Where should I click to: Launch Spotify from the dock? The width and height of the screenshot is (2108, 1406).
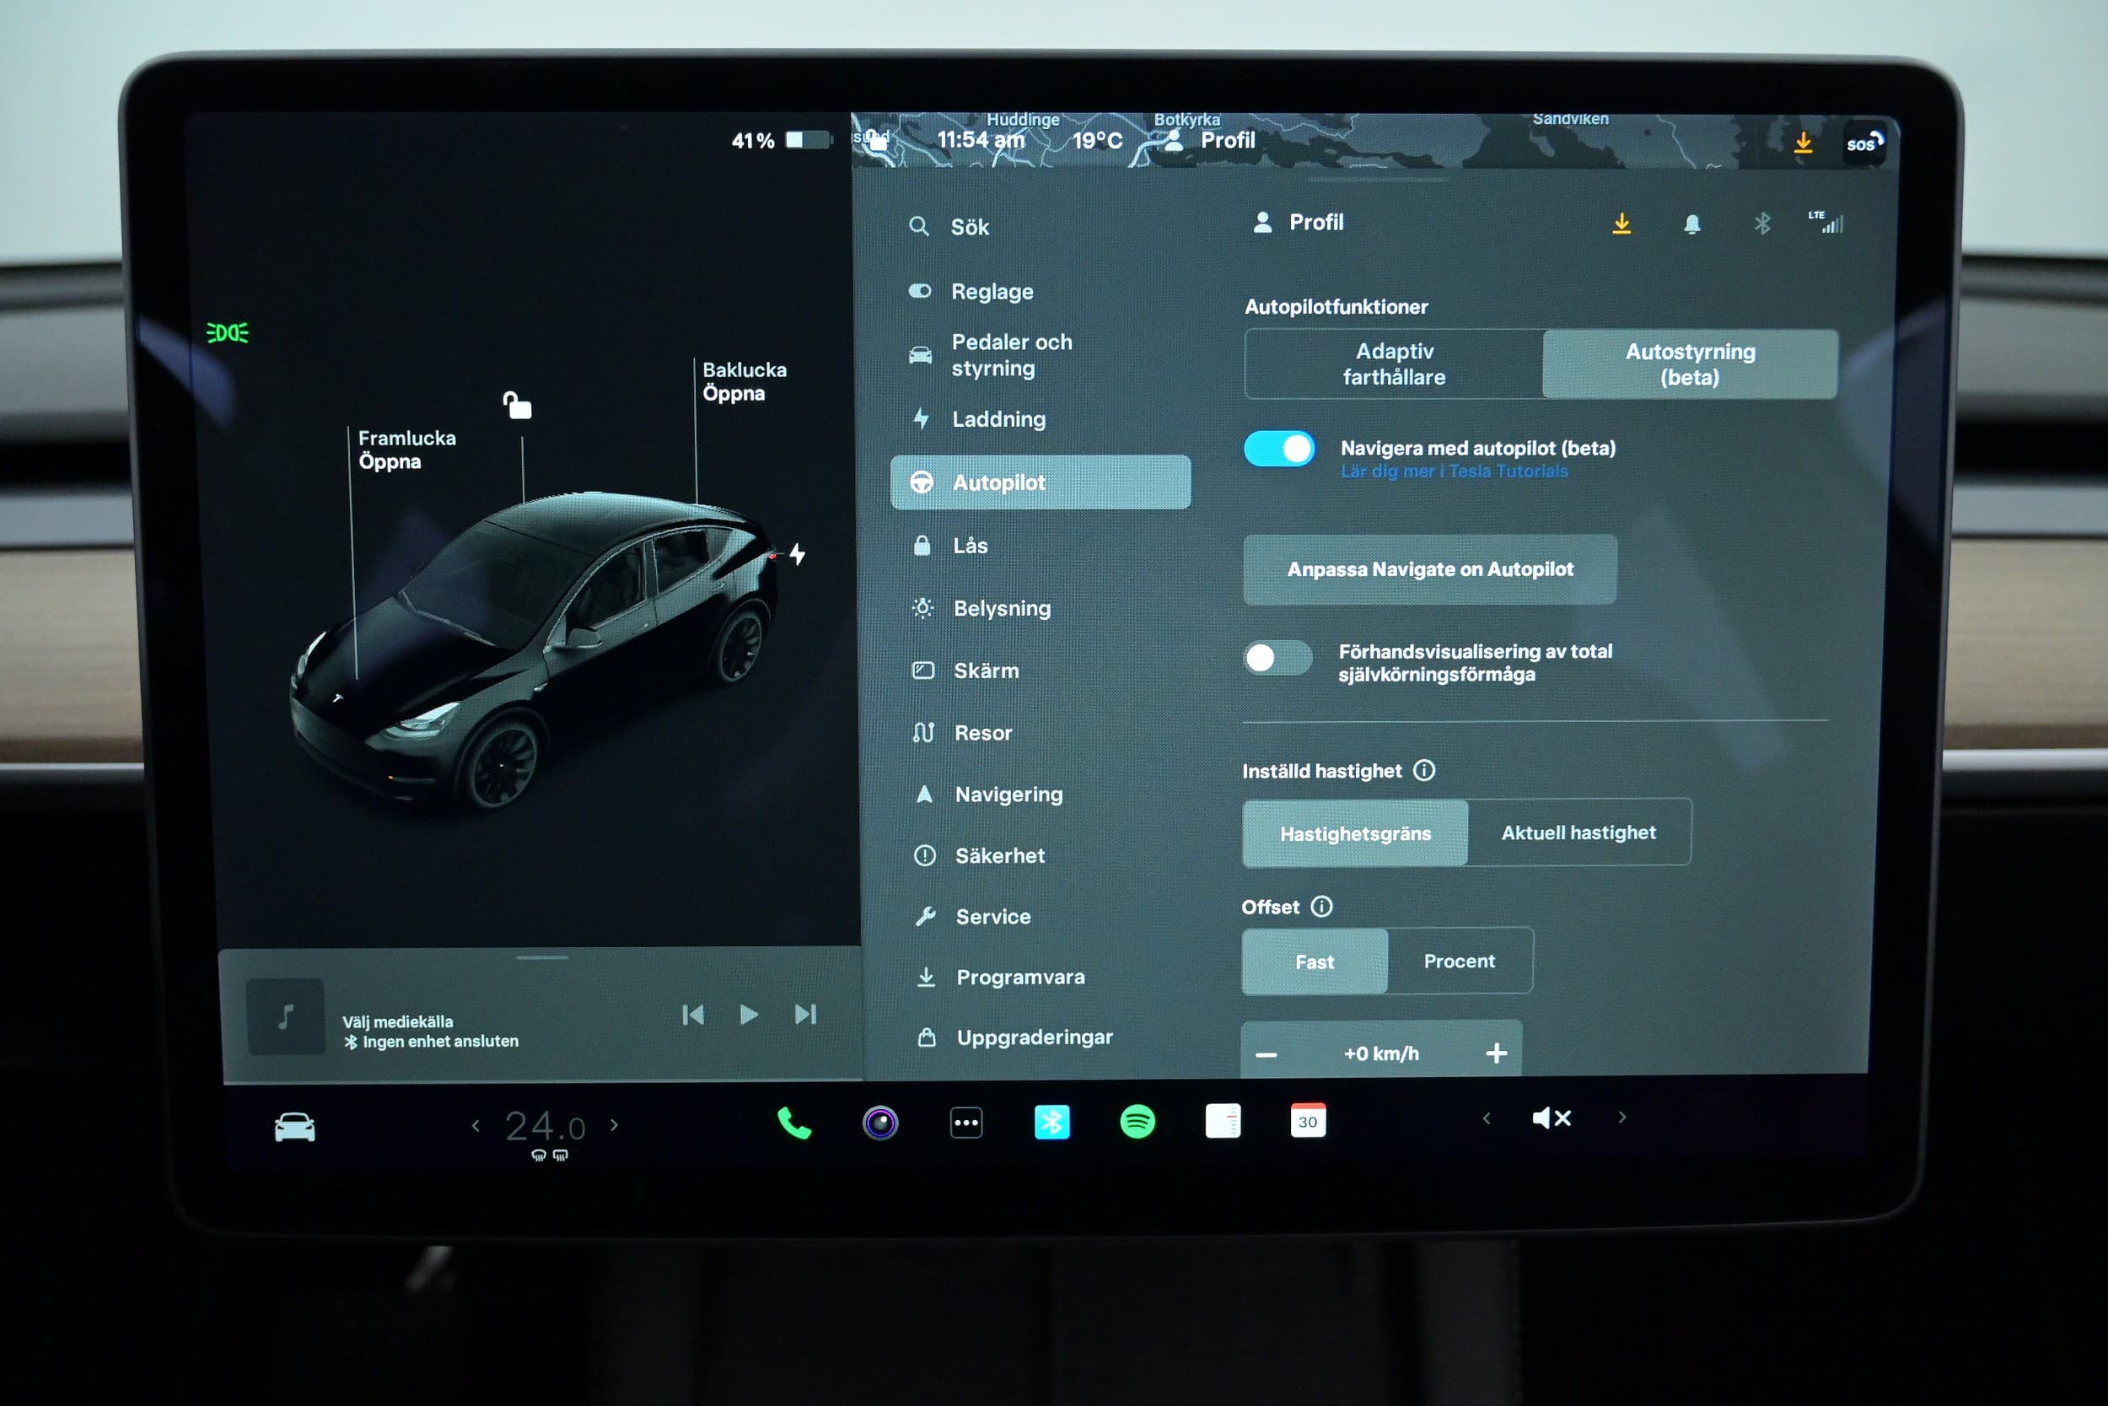1137,1122
